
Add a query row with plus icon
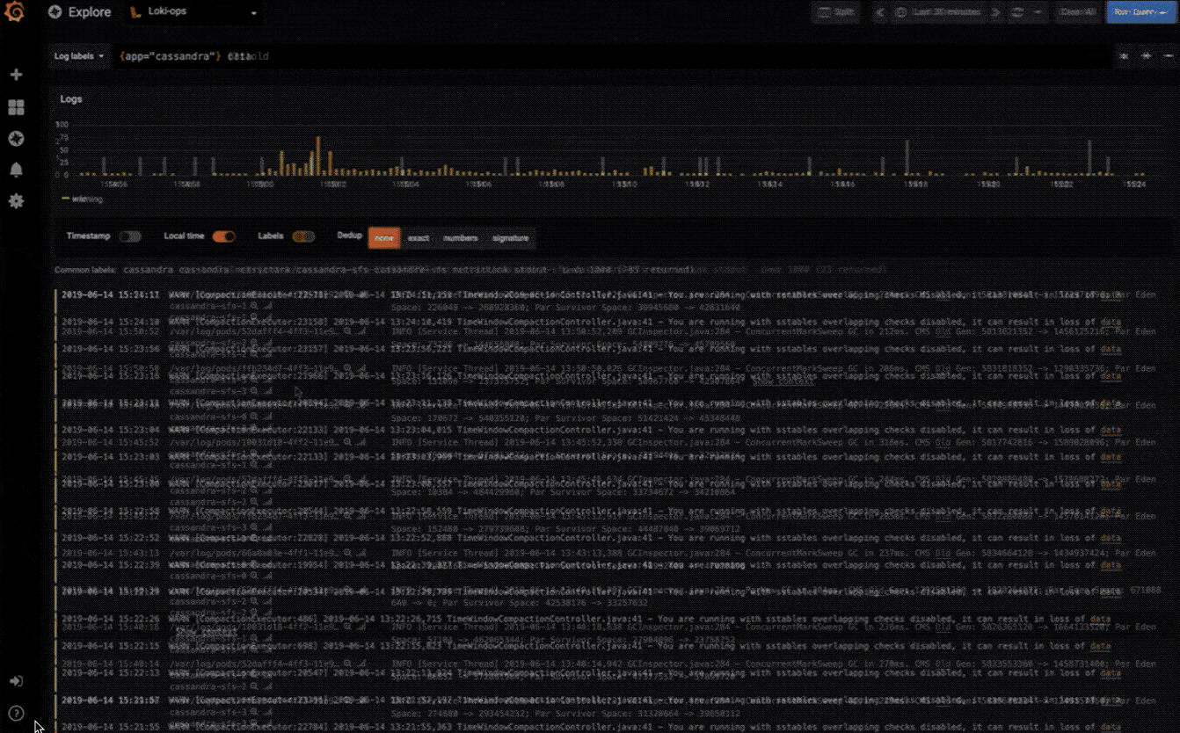click(x=1147, y=56)
